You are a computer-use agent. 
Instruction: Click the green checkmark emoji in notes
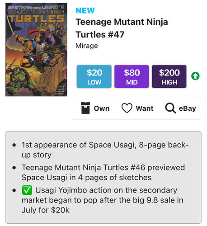pos(27,190)
